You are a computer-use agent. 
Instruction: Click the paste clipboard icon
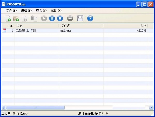click(x=34, y=18)
